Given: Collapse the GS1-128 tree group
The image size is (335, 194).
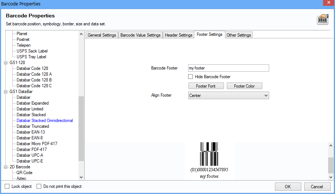Looking at the screenshot, I should (x=6, y=63).
